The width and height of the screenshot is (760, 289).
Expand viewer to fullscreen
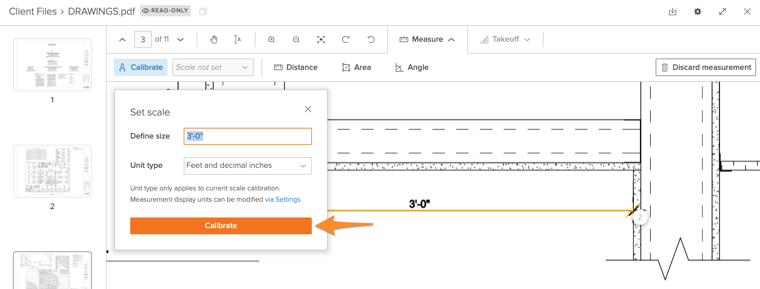coord(722,12)
